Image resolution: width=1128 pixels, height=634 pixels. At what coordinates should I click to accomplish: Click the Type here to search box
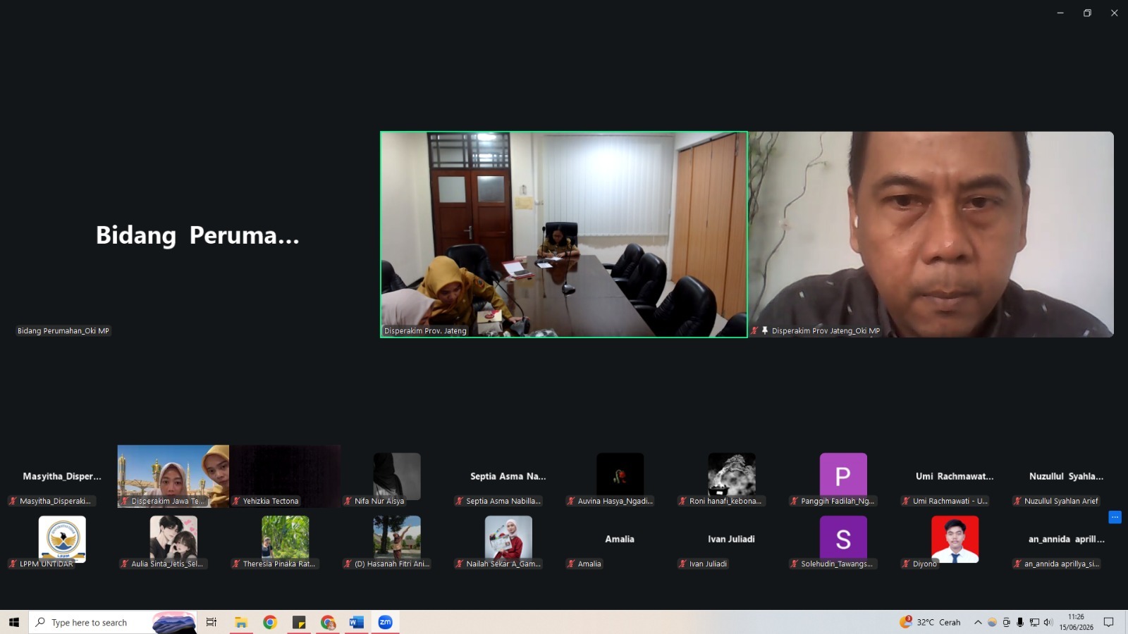[113, 622]
